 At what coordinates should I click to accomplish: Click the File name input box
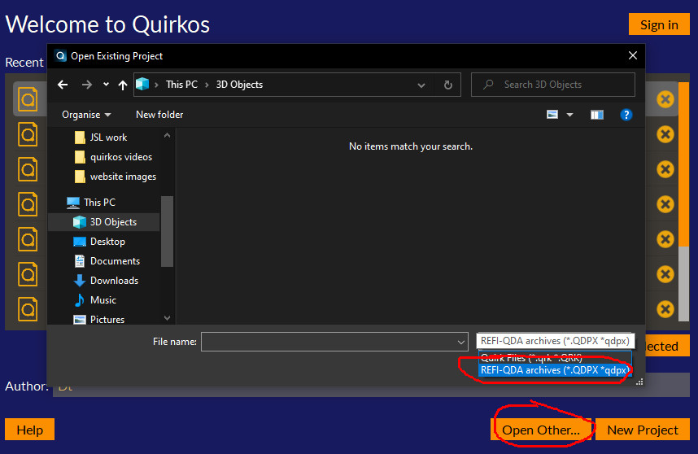tap(329, 342)
